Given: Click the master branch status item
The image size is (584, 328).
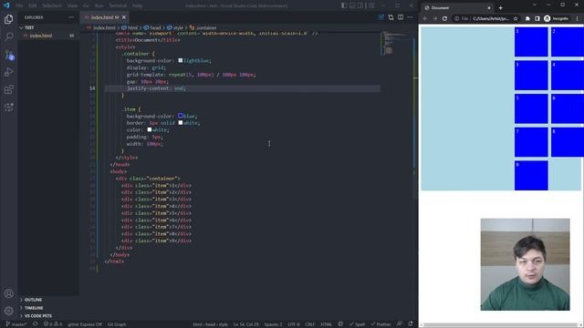Looking at the screenshot, I should pos(16,324).
